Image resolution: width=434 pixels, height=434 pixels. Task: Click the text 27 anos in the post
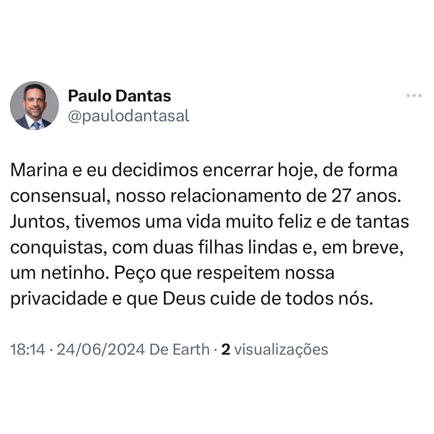pyautogui.click(x=366, y=196)
